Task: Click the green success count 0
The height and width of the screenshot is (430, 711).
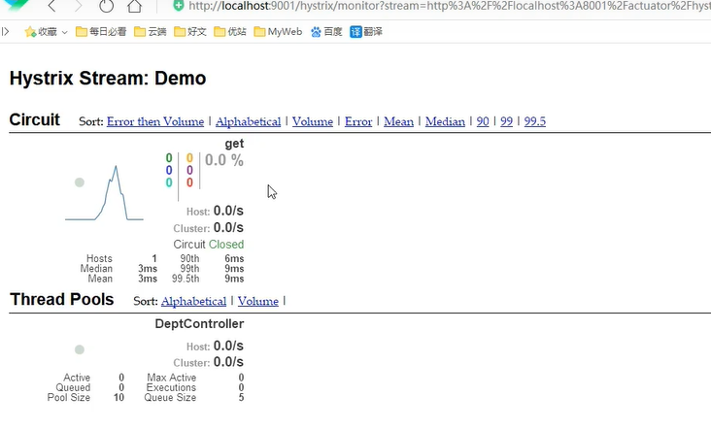Action: pos(169,157)
